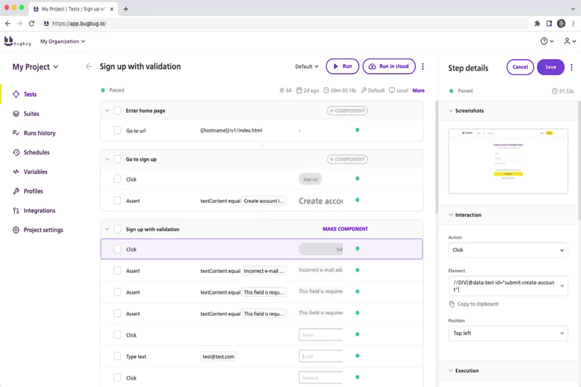The width and height of the screenshot is (581, 387).
Task: Open the three-dot menu beside Run in cloud
Action: click(x=423, y=66)
